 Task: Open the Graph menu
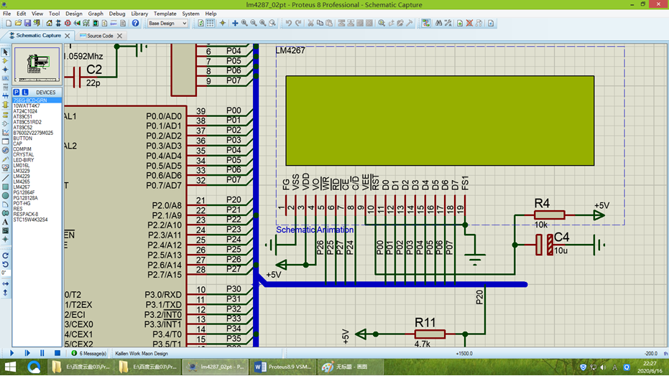click(96, 14)
